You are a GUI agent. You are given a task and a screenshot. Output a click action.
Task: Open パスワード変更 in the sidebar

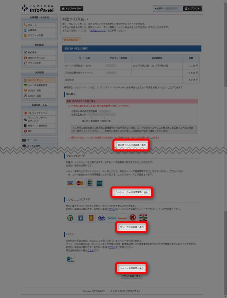coord(39,35)
